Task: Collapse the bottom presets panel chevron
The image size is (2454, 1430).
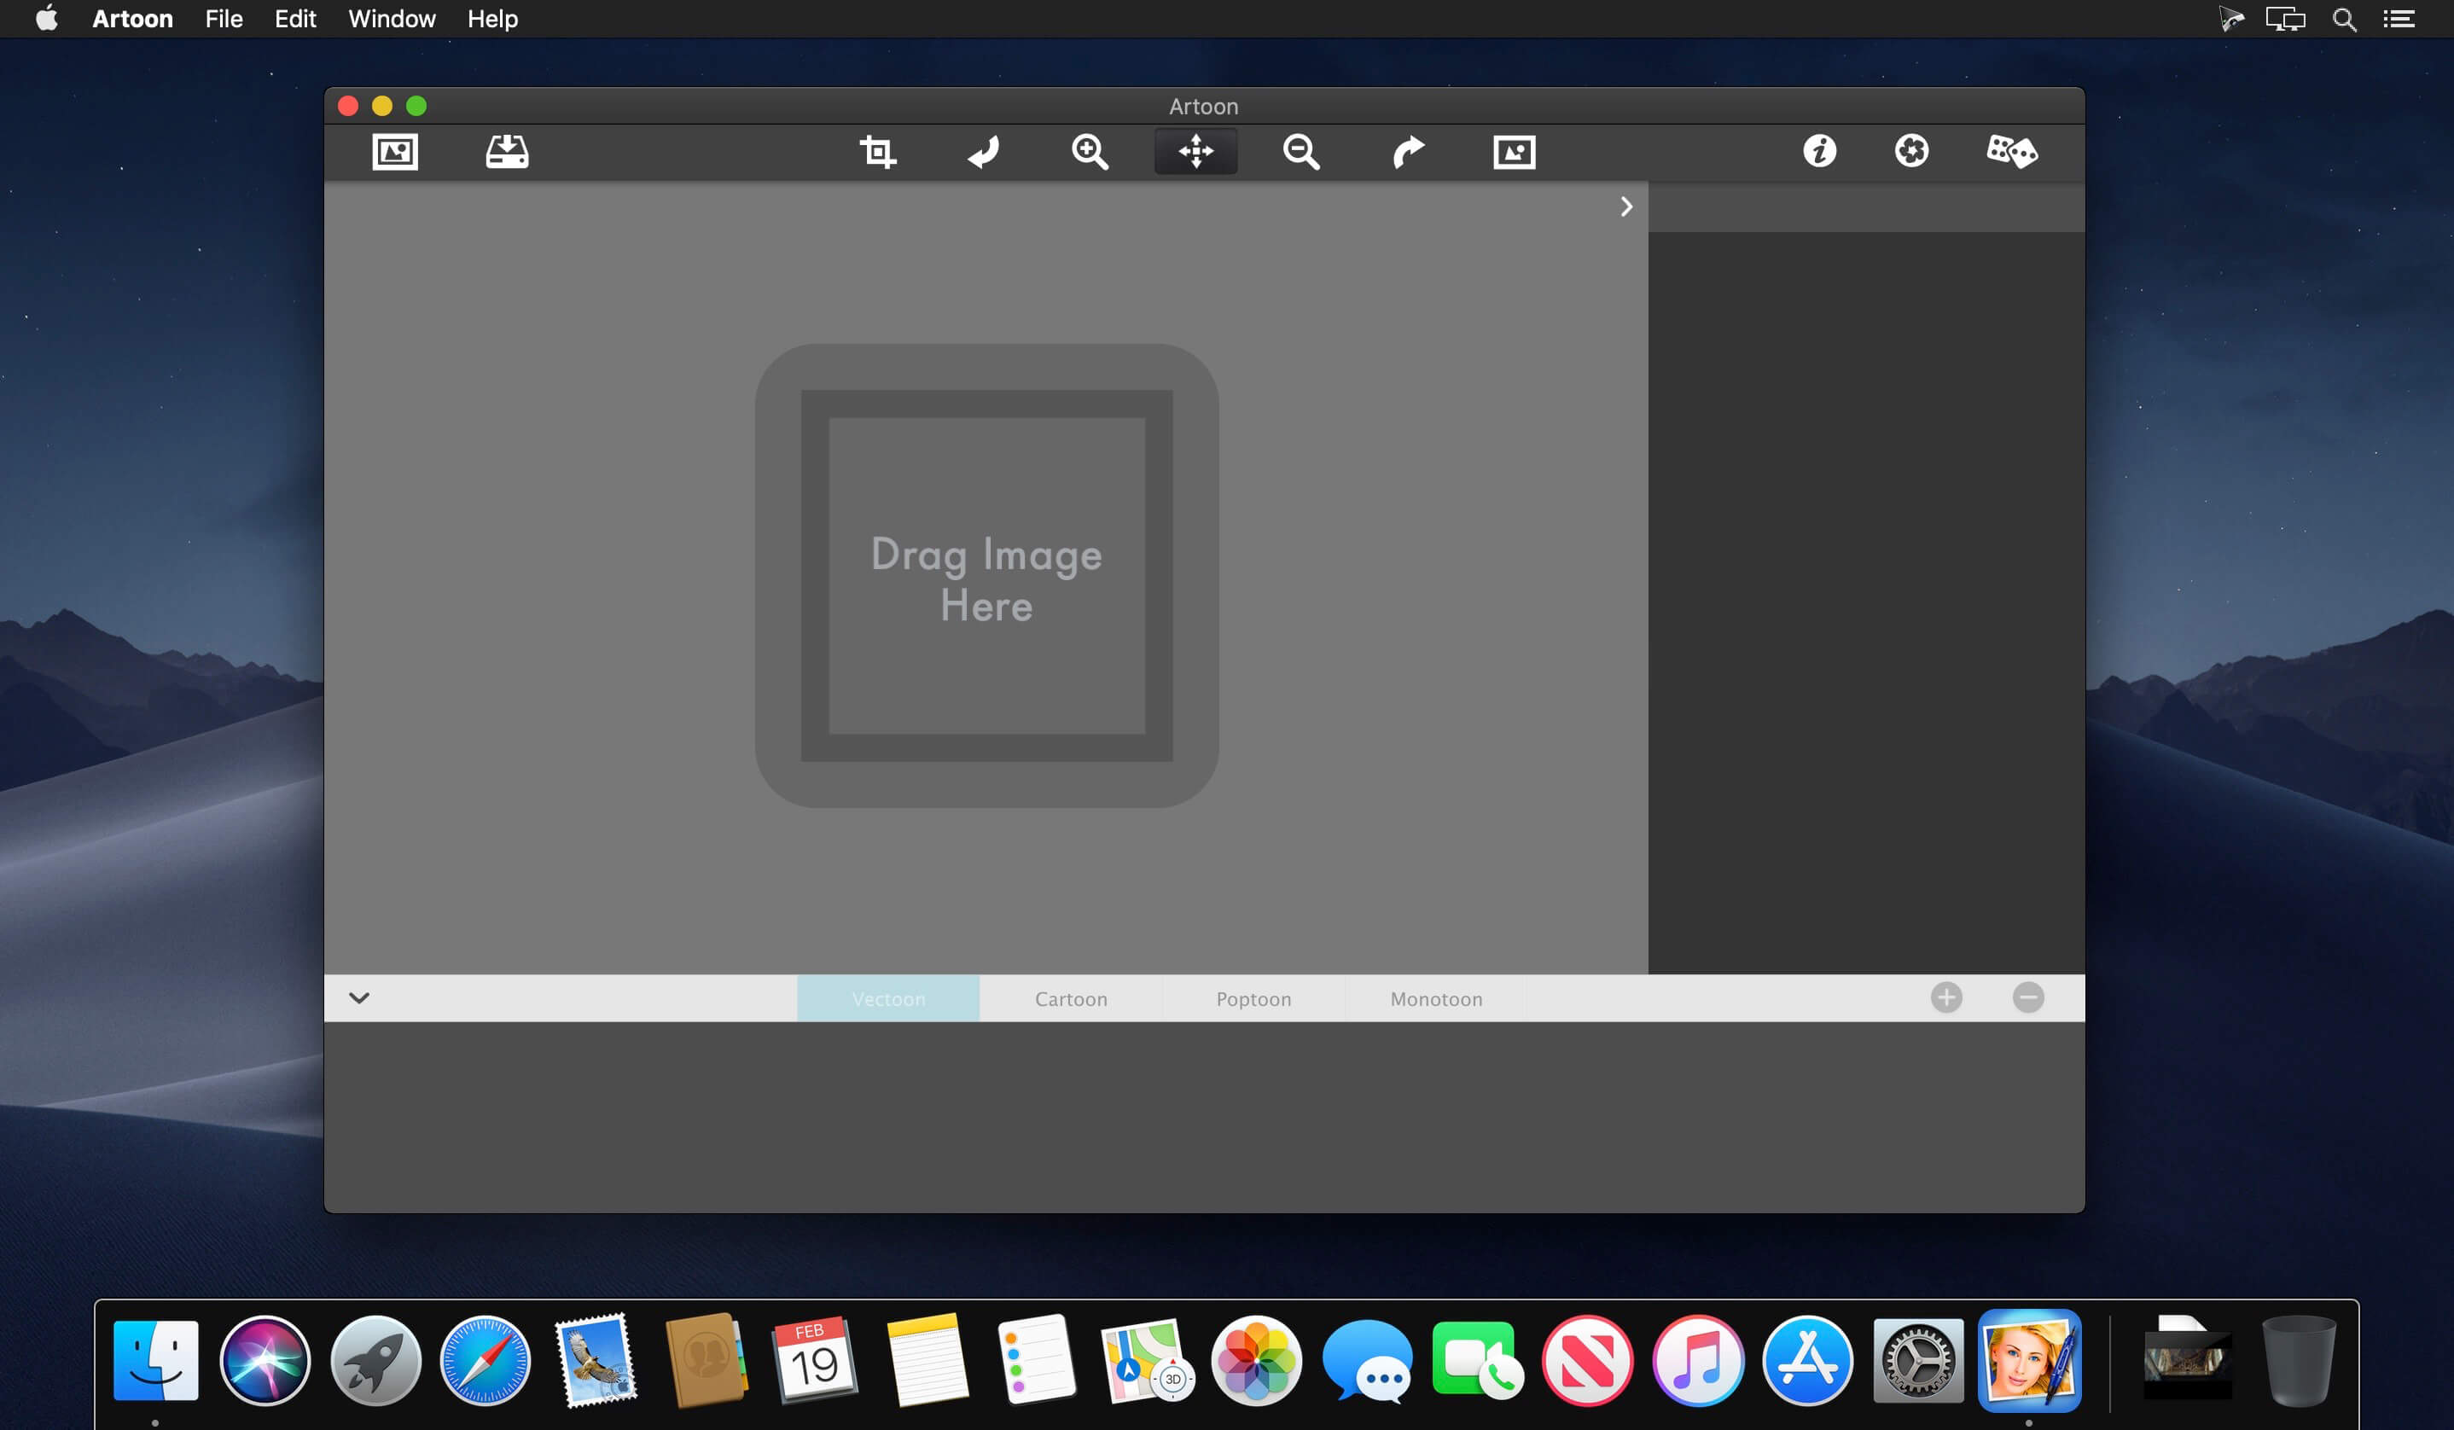Action: (359, 997)
